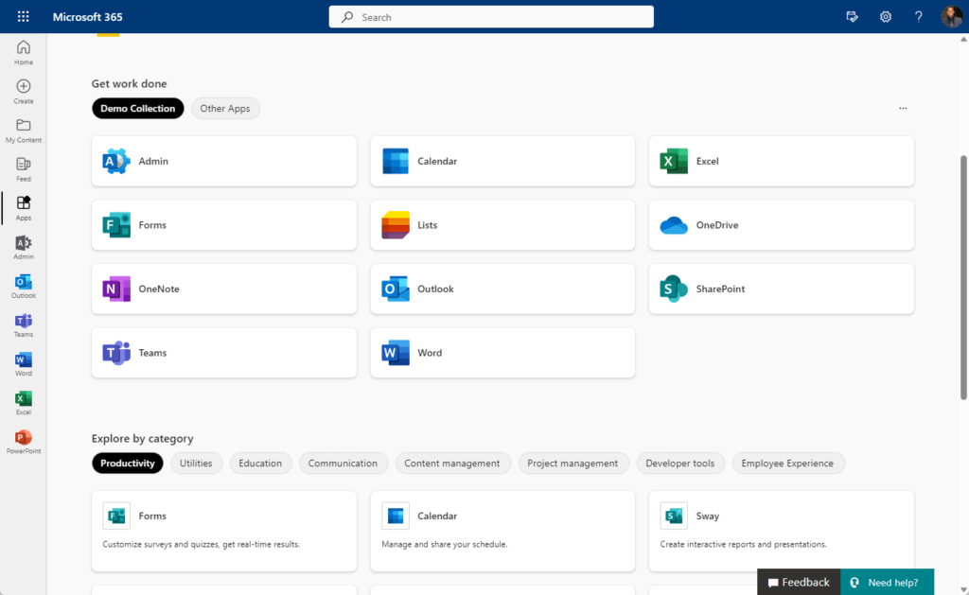969x595 pixels.
Task: Open the SharePoint app card
Action: click(781, 289)
